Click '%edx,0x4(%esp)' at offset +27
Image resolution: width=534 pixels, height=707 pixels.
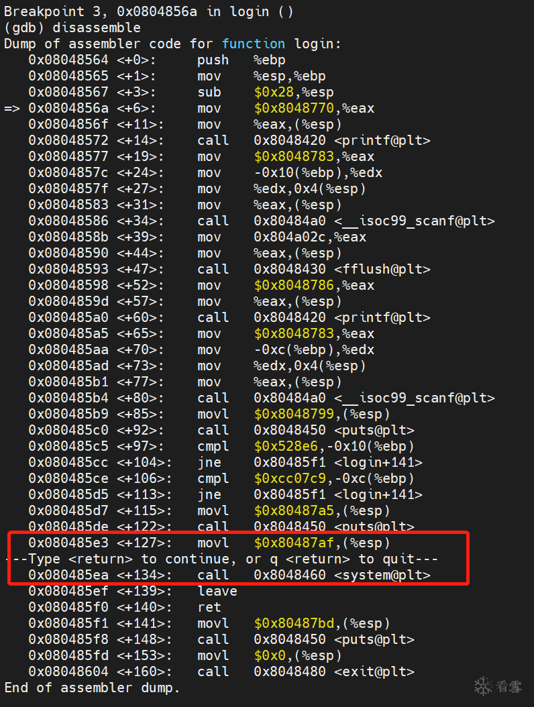click(x=309, y=188)
